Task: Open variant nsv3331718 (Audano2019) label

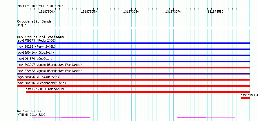Action: (46, 89)
